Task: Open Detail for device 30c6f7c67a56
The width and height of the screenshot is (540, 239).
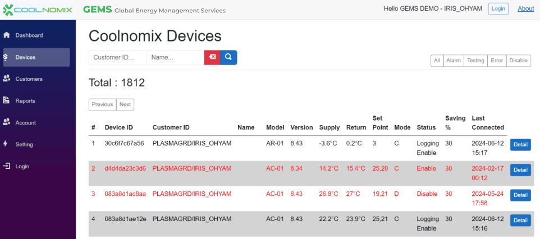Action: (x=520, y=144)
